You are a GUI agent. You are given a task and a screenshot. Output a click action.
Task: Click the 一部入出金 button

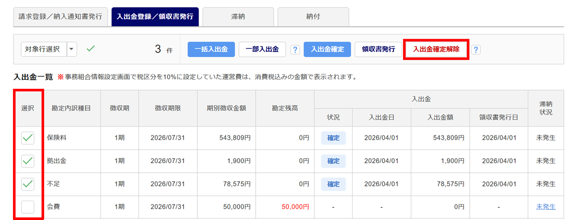[262, 50]
